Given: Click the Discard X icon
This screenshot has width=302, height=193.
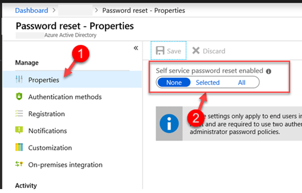Looking at the screenshot, I should click(196, 51).
